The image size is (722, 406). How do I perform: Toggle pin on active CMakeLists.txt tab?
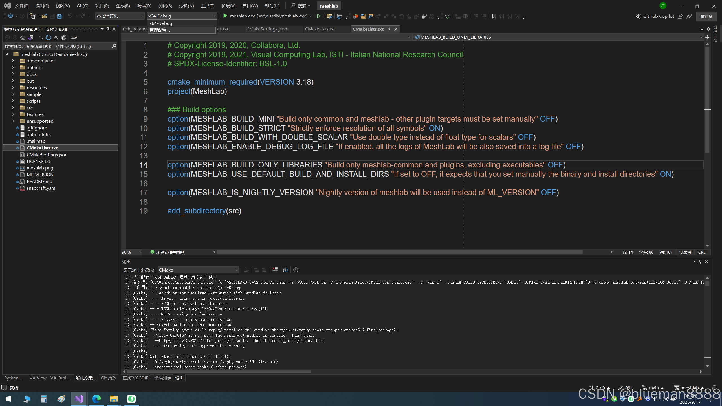pyautogui.click(x=389, y=29)
